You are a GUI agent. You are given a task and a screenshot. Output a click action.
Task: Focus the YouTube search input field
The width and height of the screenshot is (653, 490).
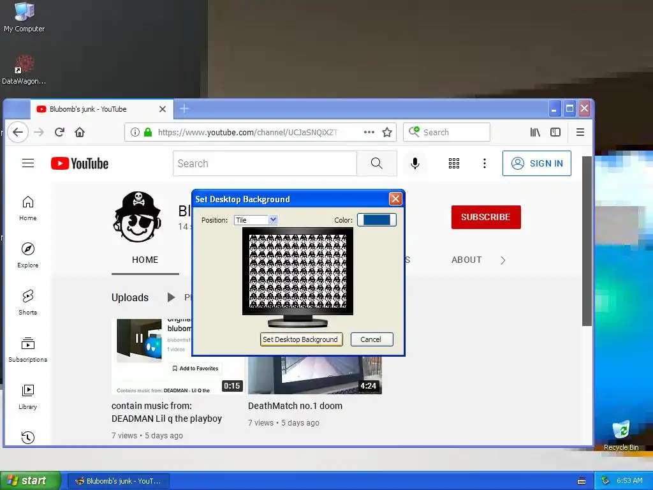click(x=265, y=163)
